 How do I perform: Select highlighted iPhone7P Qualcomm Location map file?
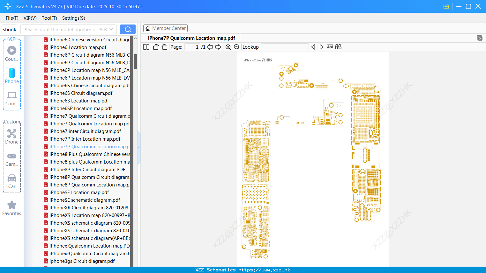[86, 147]
